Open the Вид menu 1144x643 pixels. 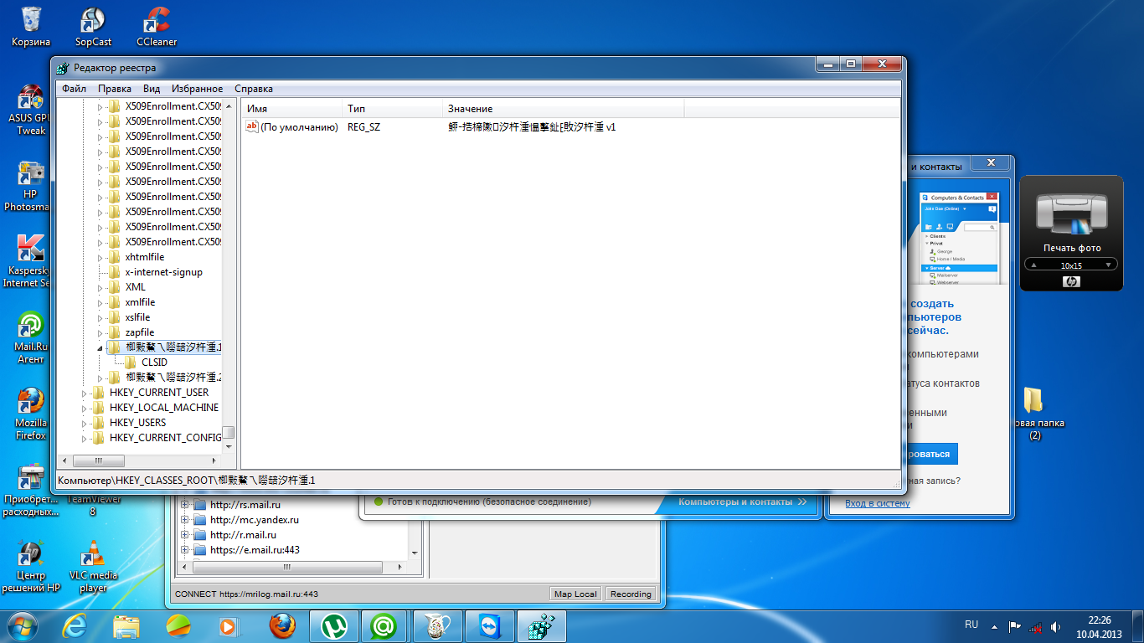tap(152, 89)
